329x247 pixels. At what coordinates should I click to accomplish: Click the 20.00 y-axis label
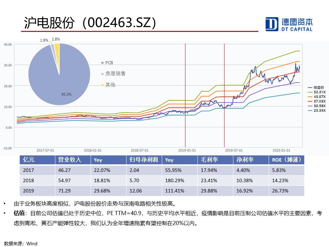tap(8, 86)
